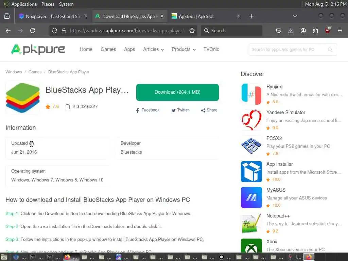Close the Apktool tab
Image resolution: width=348 pixels, height=261 pixels.
pyautogui.click(x=238, y=16)
